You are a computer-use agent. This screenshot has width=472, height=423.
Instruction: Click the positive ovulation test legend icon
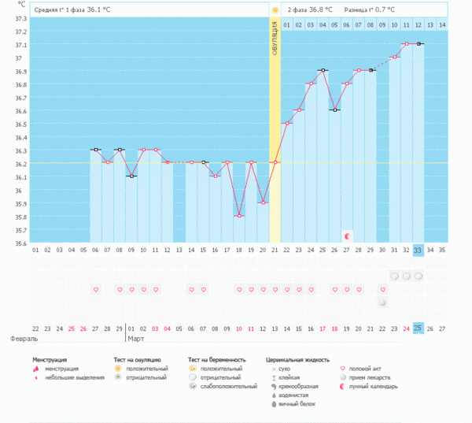[117, 369]
